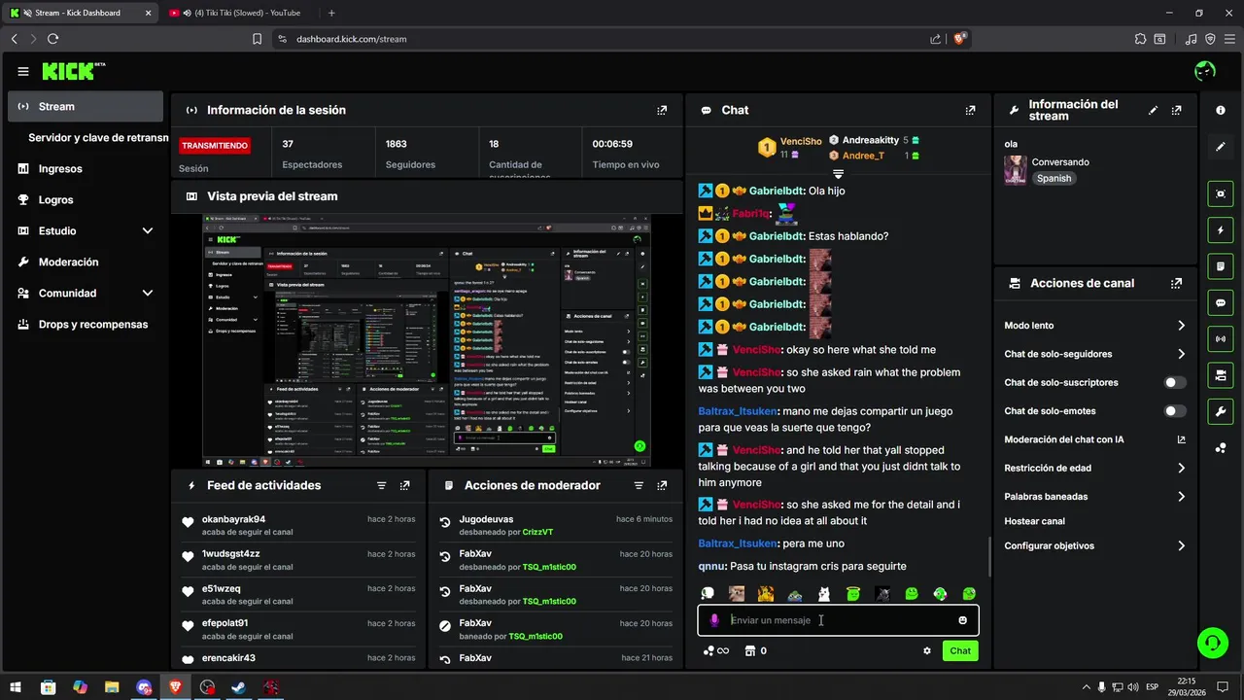Select Stream in the sidebar

(86, 107)
